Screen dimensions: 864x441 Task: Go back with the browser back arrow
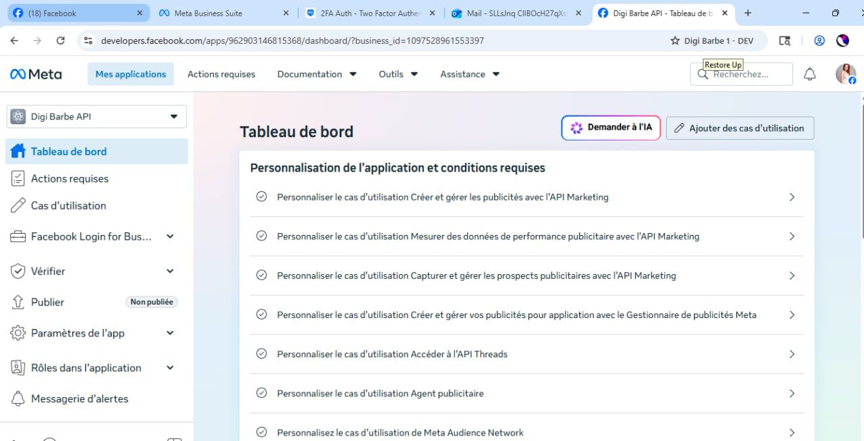[x=14, y=41]
